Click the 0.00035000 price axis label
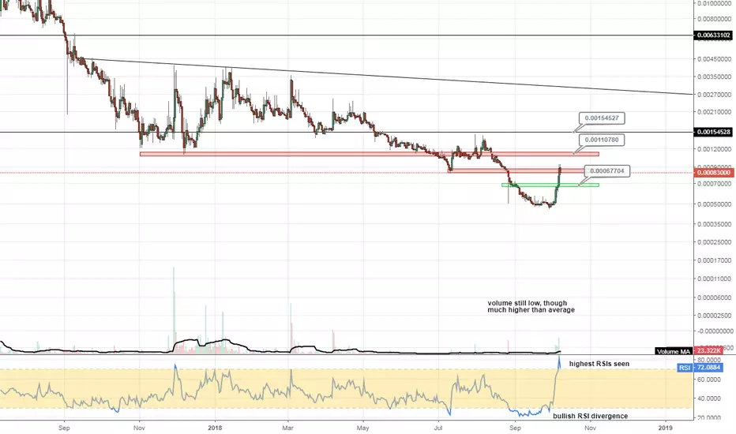736x434 pixels. click(714, 224)
